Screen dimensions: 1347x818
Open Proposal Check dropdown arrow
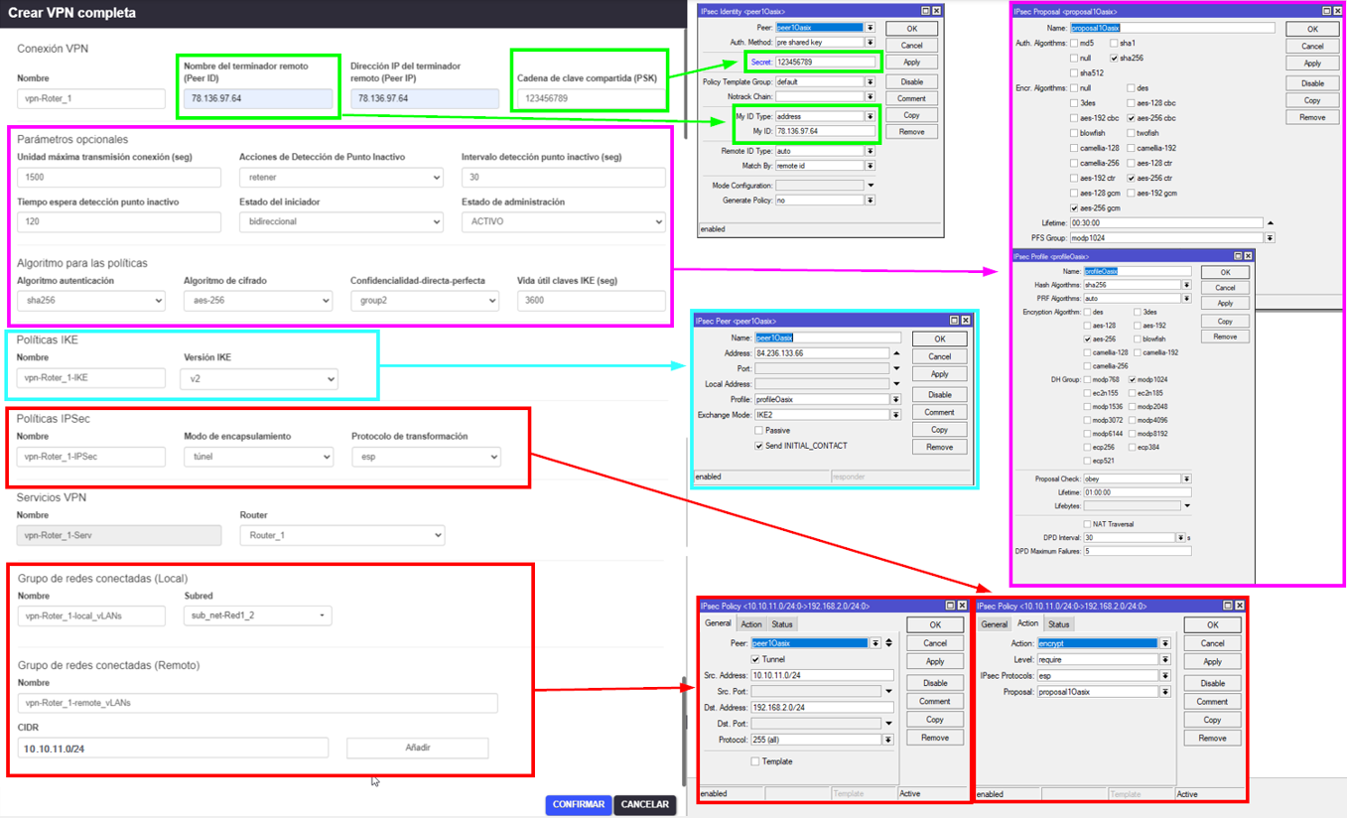click(1186, 478)
